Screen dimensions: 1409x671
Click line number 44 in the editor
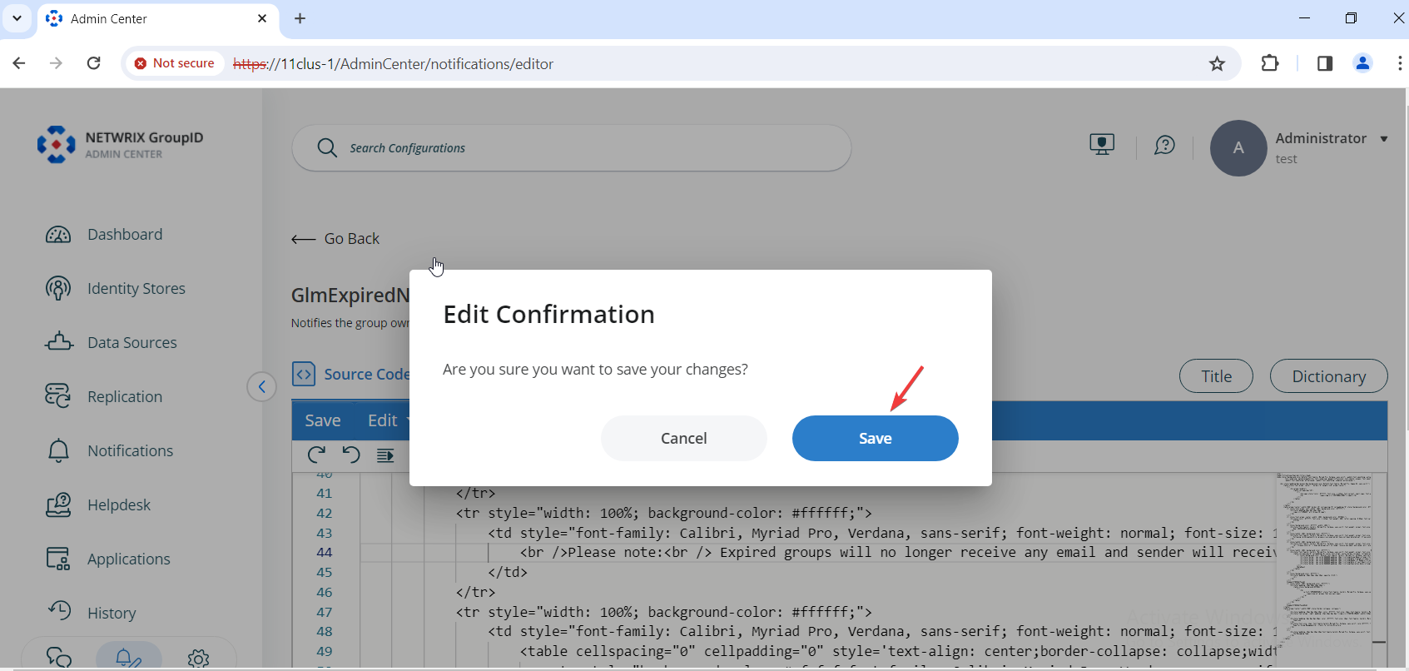(x=325, y=553)
